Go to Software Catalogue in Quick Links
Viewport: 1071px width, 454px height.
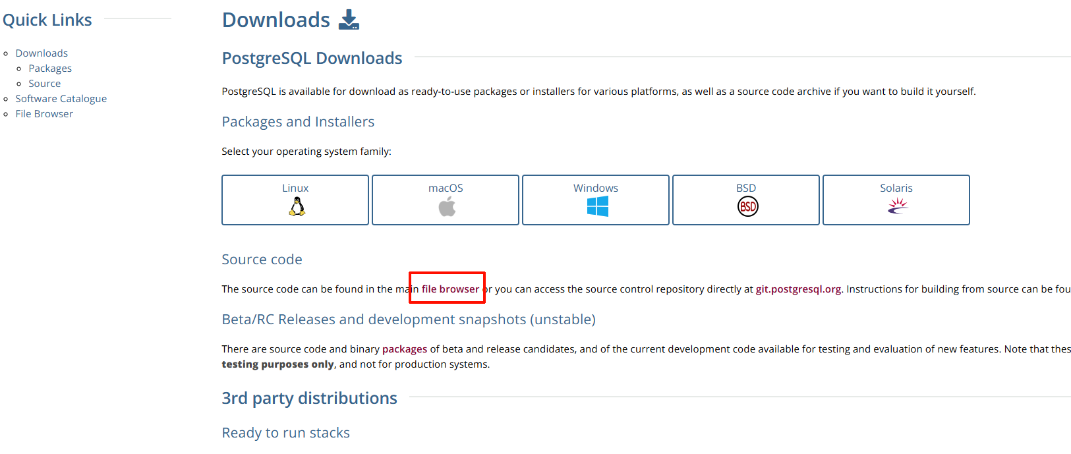(61, 98)
